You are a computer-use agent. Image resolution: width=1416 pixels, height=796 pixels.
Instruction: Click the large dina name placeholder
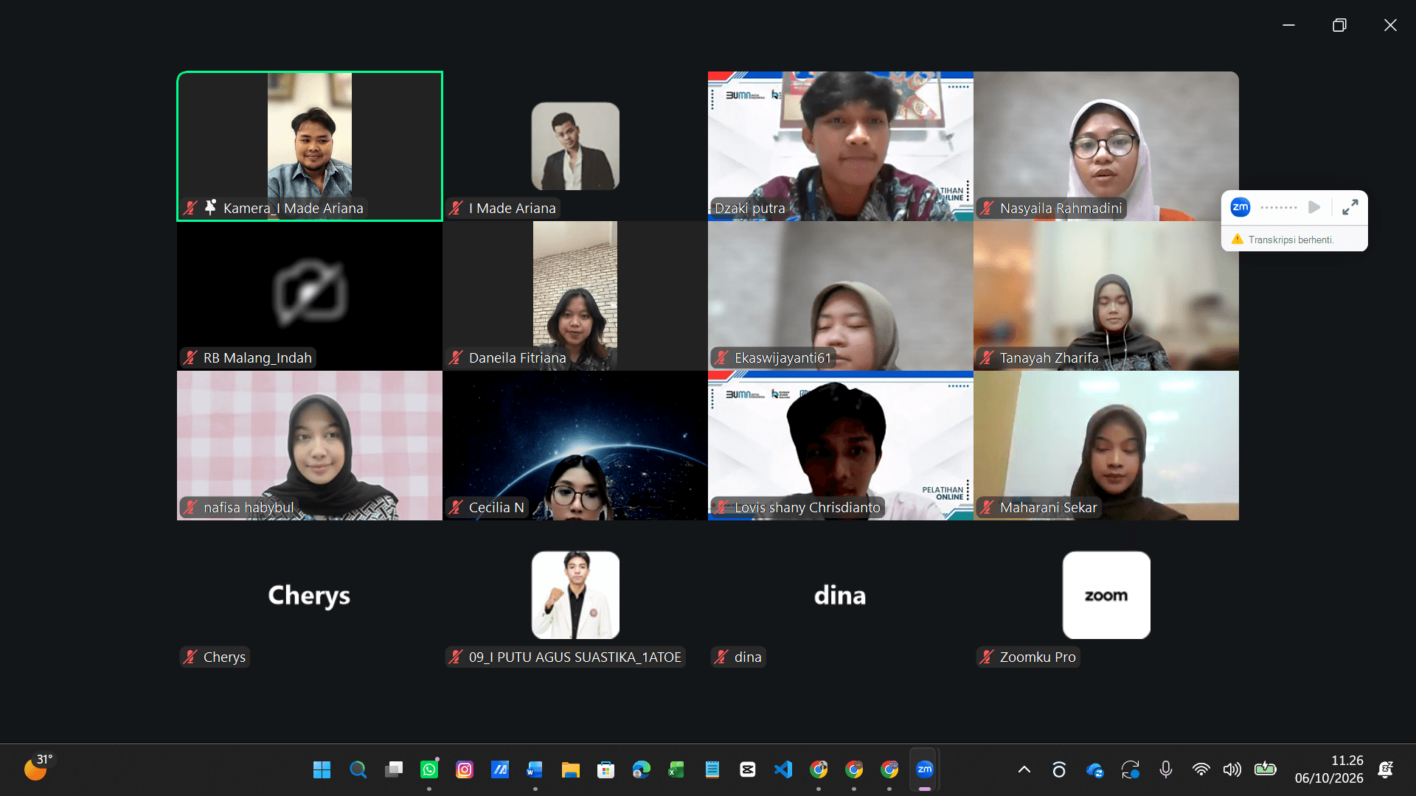pos(840,596)
